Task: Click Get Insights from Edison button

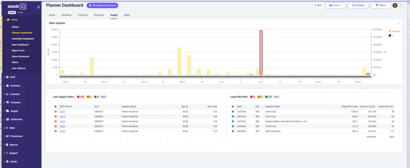Action: (102, 5)
